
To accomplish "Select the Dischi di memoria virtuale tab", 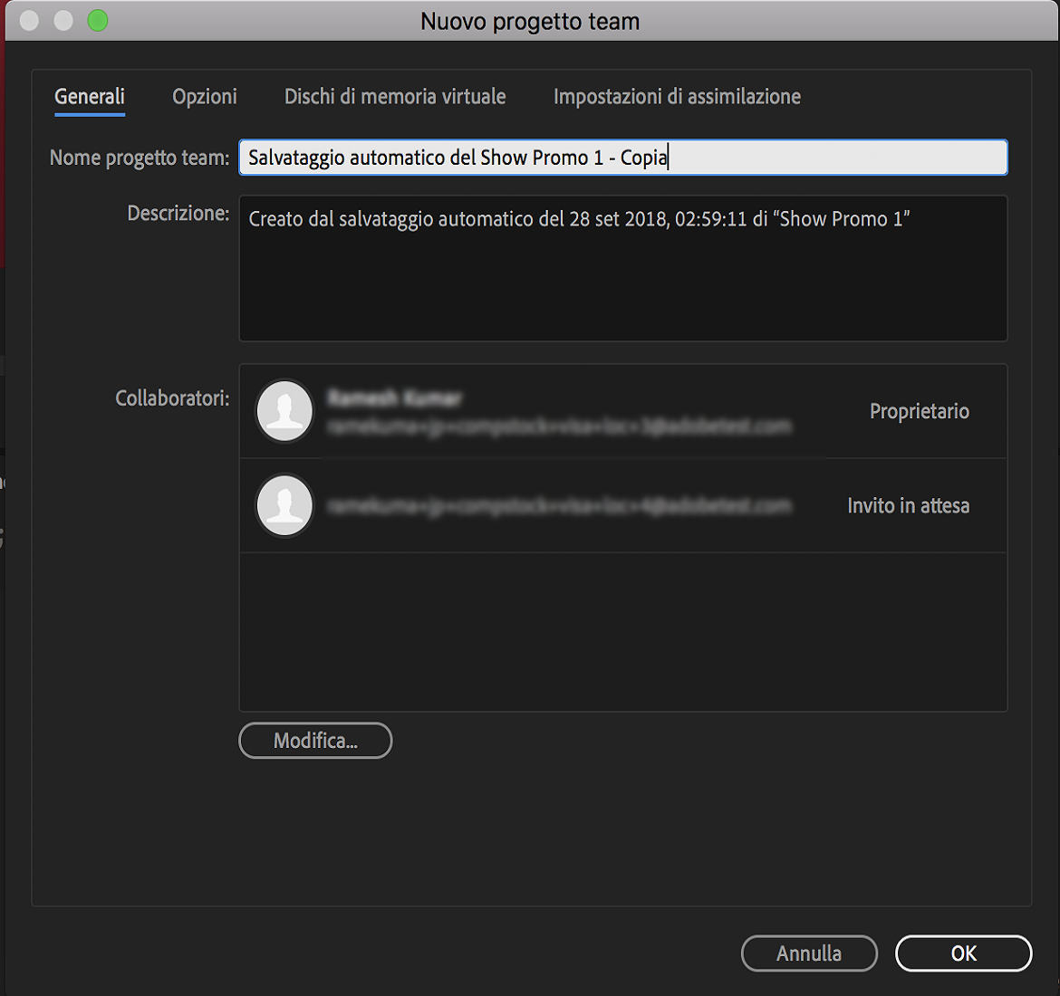I will click(395, 97).
